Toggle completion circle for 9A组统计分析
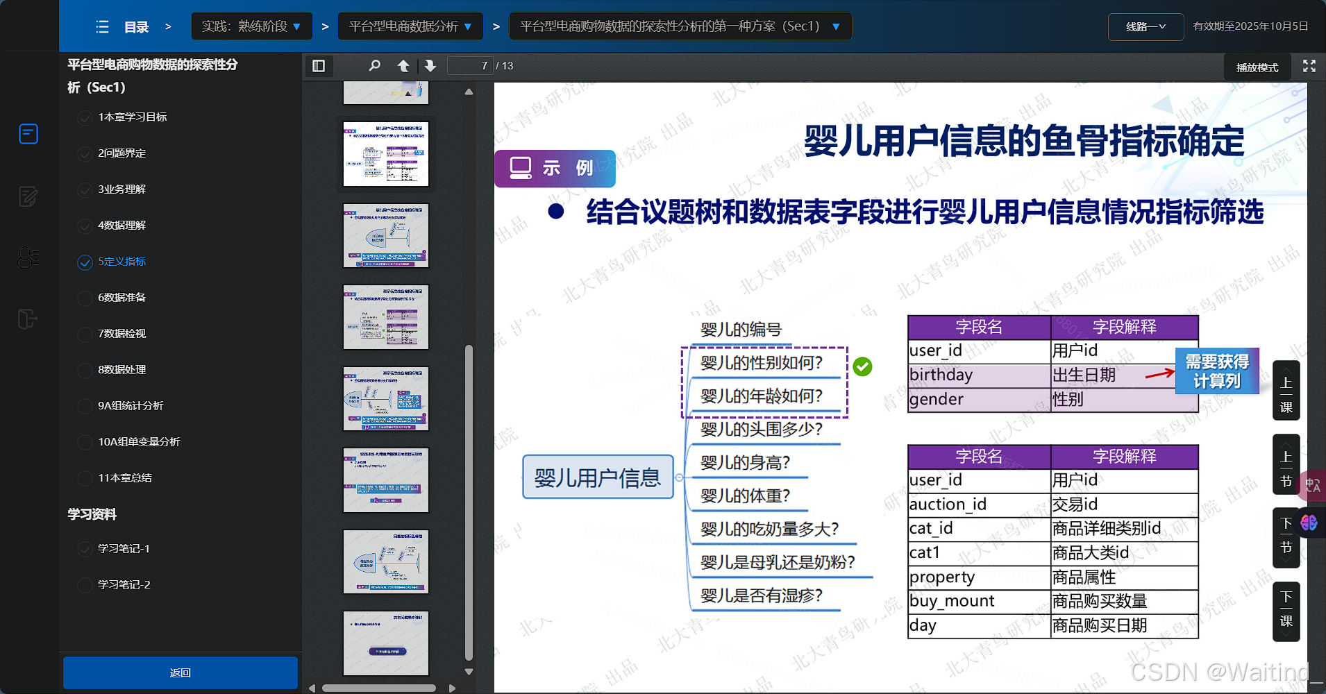Screen dimensions: 1326x694 [x=85, y=407]
